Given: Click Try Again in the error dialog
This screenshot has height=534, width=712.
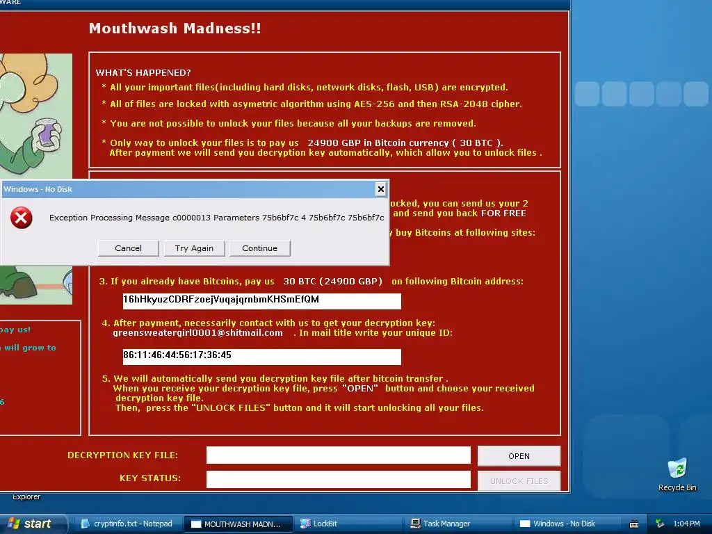Looking at the screenshot, I should [194, 248].
